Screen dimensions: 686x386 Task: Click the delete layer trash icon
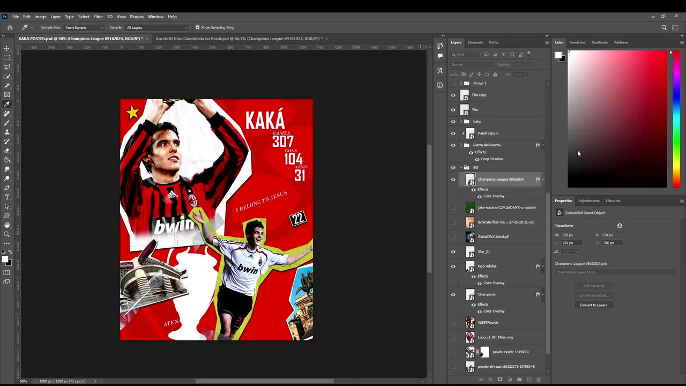[539, 380]
